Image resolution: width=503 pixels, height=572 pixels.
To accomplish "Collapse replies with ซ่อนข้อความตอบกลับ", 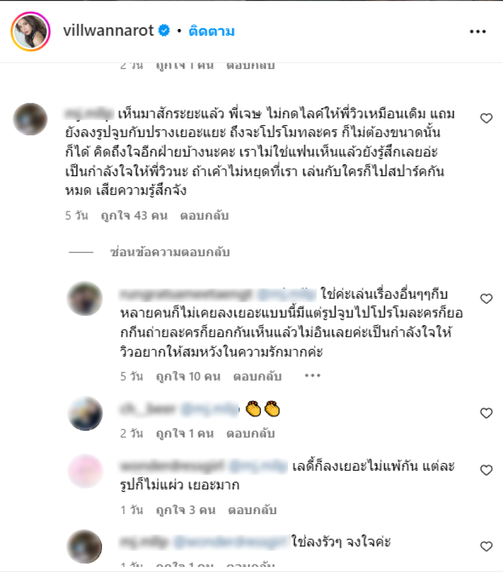I will click(x=170, y=252).
